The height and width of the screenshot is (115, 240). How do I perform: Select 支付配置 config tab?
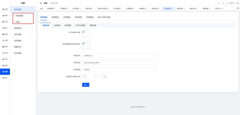tap(78, 17)
